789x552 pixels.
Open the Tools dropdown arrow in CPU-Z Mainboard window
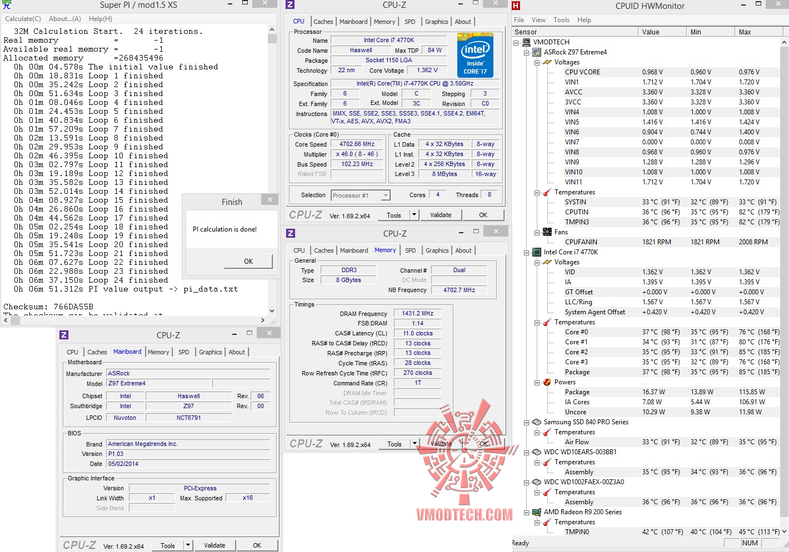tap(188, 545)
